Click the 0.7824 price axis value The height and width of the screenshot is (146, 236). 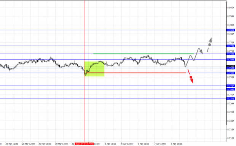(x=231, y=34)
